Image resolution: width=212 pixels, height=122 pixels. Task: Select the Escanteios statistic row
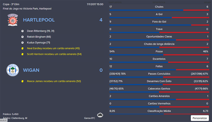click(159, 59)
